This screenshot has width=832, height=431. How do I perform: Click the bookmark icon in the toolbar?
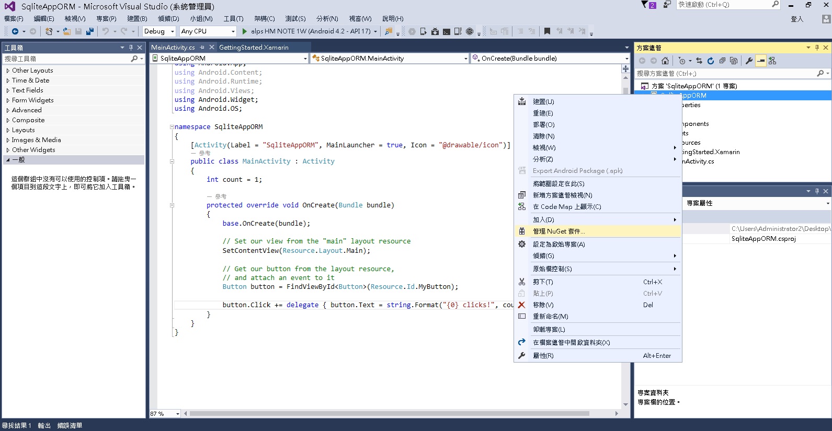[x=547, y=31]
